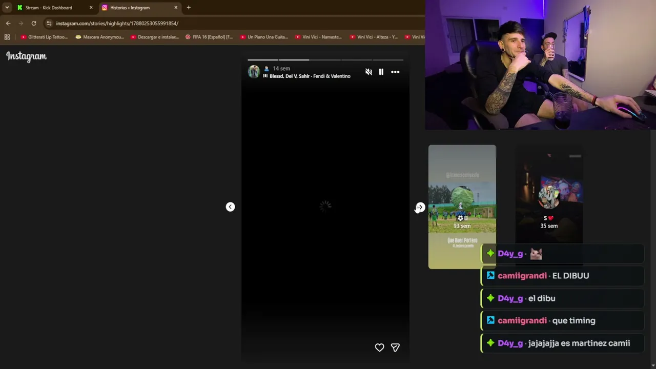656x369 pixels.
Task: Open the story options three-dot menu
Action: 395,72
